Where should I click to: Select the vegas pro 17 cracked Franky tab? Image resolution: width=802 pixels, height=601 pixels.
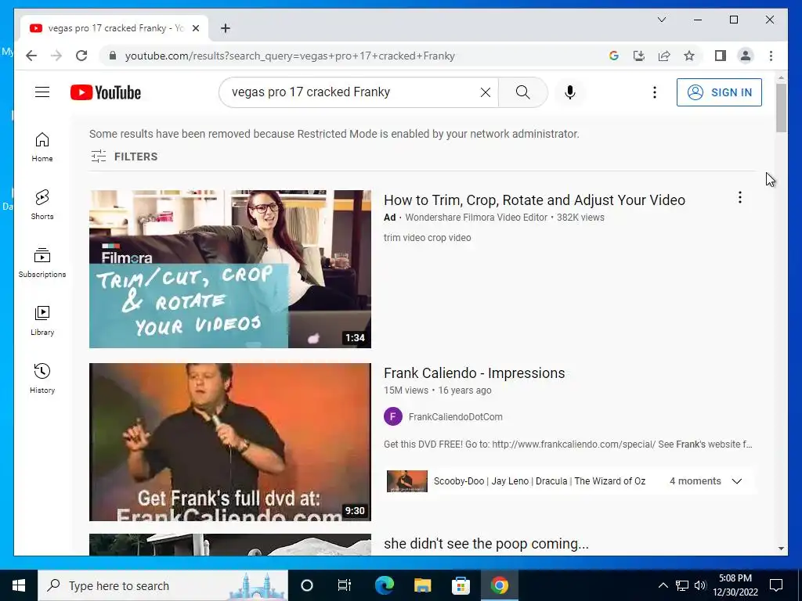[114, 28]
